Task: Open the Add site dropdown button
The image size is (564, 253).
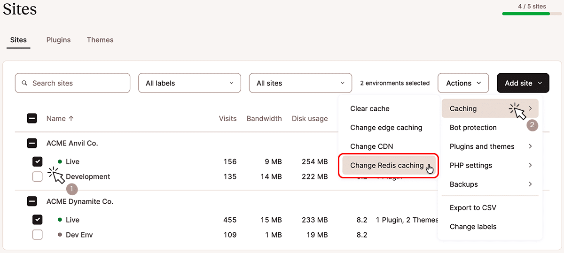Action: (x=523, y=83)
